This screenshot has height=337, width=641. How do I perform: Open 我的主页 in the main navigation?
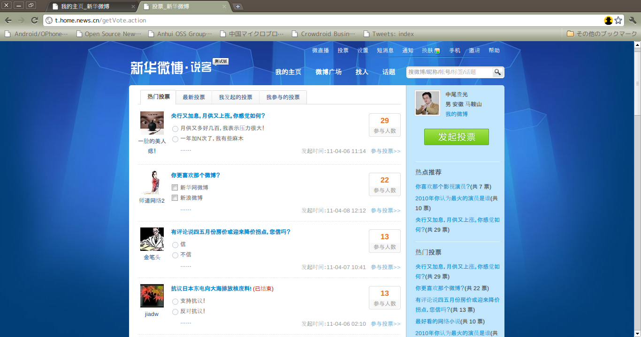288,72
